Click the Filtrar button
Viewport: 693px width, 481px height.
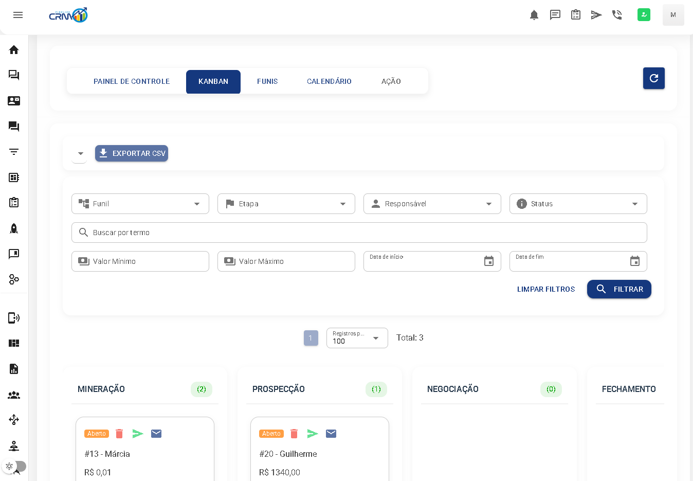[x=619, y=289]
